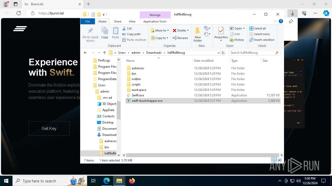The image size is (332, 186).
Task: Open Task View on taskbar
Action: (93, 181)
